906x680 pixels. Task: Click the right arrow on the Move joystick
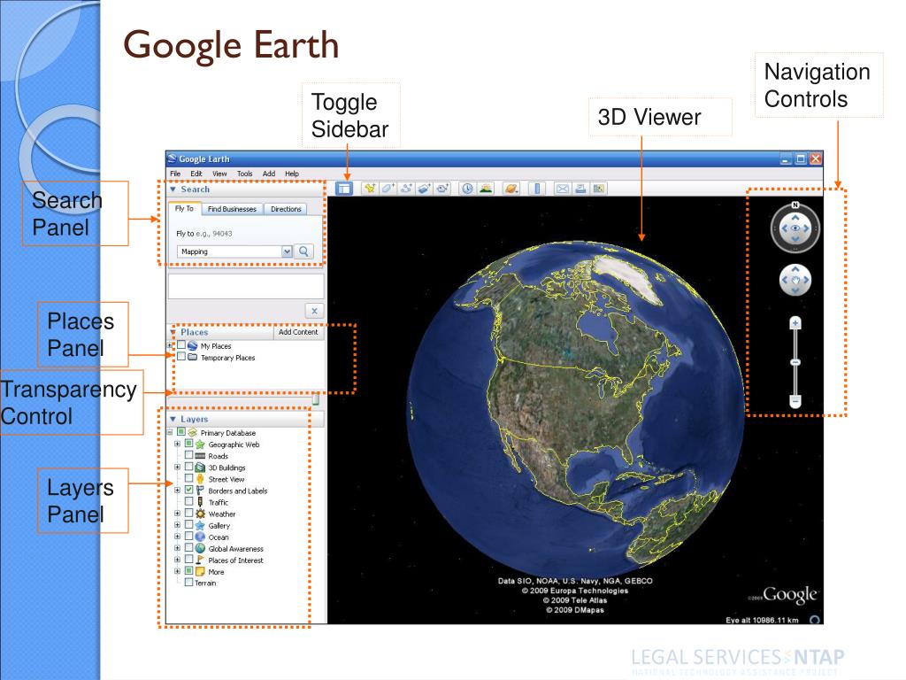(807, 281)
